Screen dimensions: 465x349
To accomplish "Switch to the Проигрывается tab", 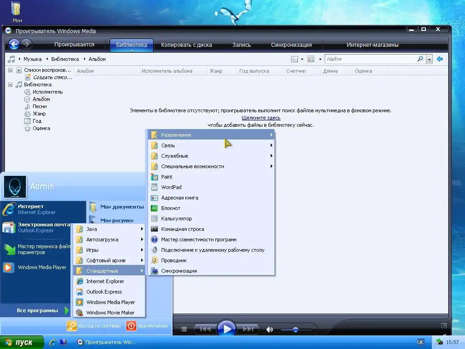I will coord(74,45).
